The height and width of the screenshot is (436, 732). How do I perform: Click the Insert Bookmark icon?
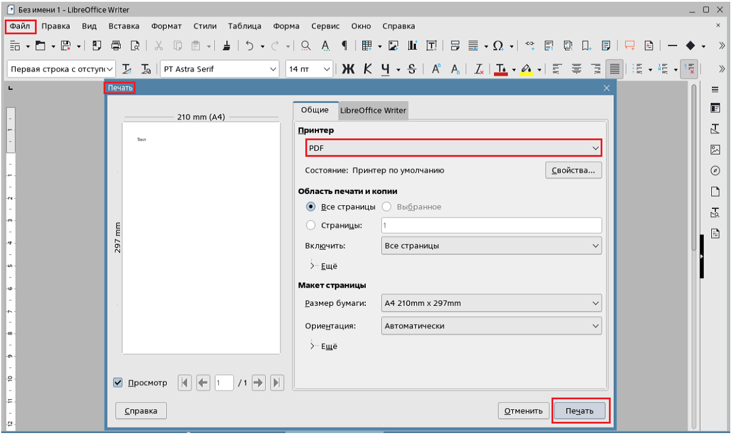click(x=586, y=46)
